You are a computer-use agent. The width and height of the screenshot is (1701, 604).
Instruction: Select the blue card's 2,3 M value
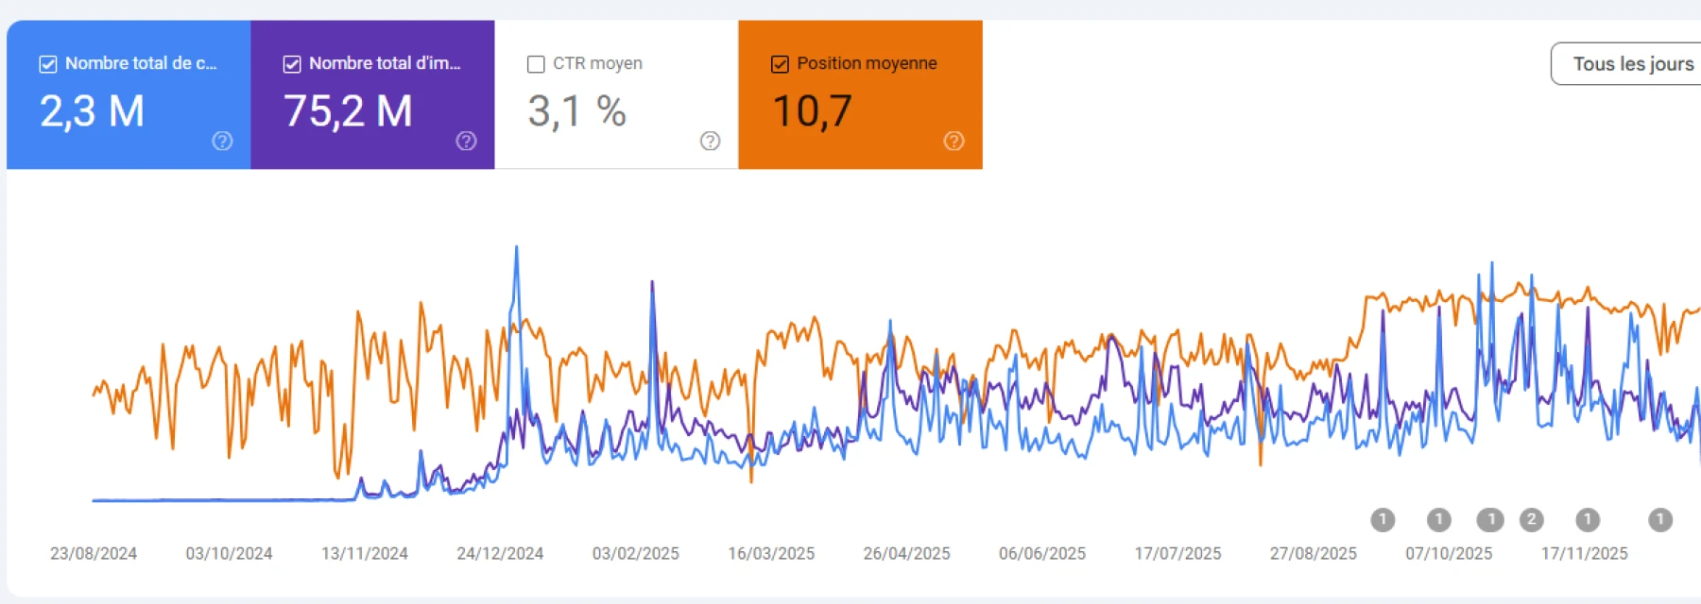(x=92, y=111)
